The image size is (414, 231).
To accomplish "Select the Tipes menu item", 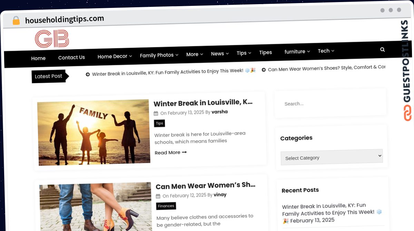I will point(265,52).
